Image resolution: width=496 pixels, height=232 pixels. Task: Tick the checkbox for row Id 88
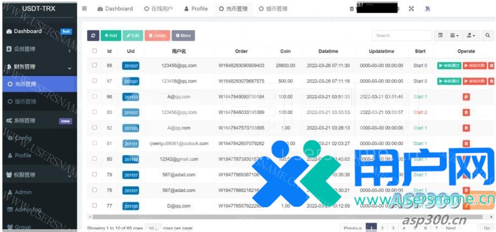pos(95,65)
